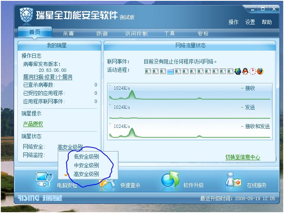Click the 发送 send traffic graph
This screenshot has width=284, height=213.
[x=190, y=111]
